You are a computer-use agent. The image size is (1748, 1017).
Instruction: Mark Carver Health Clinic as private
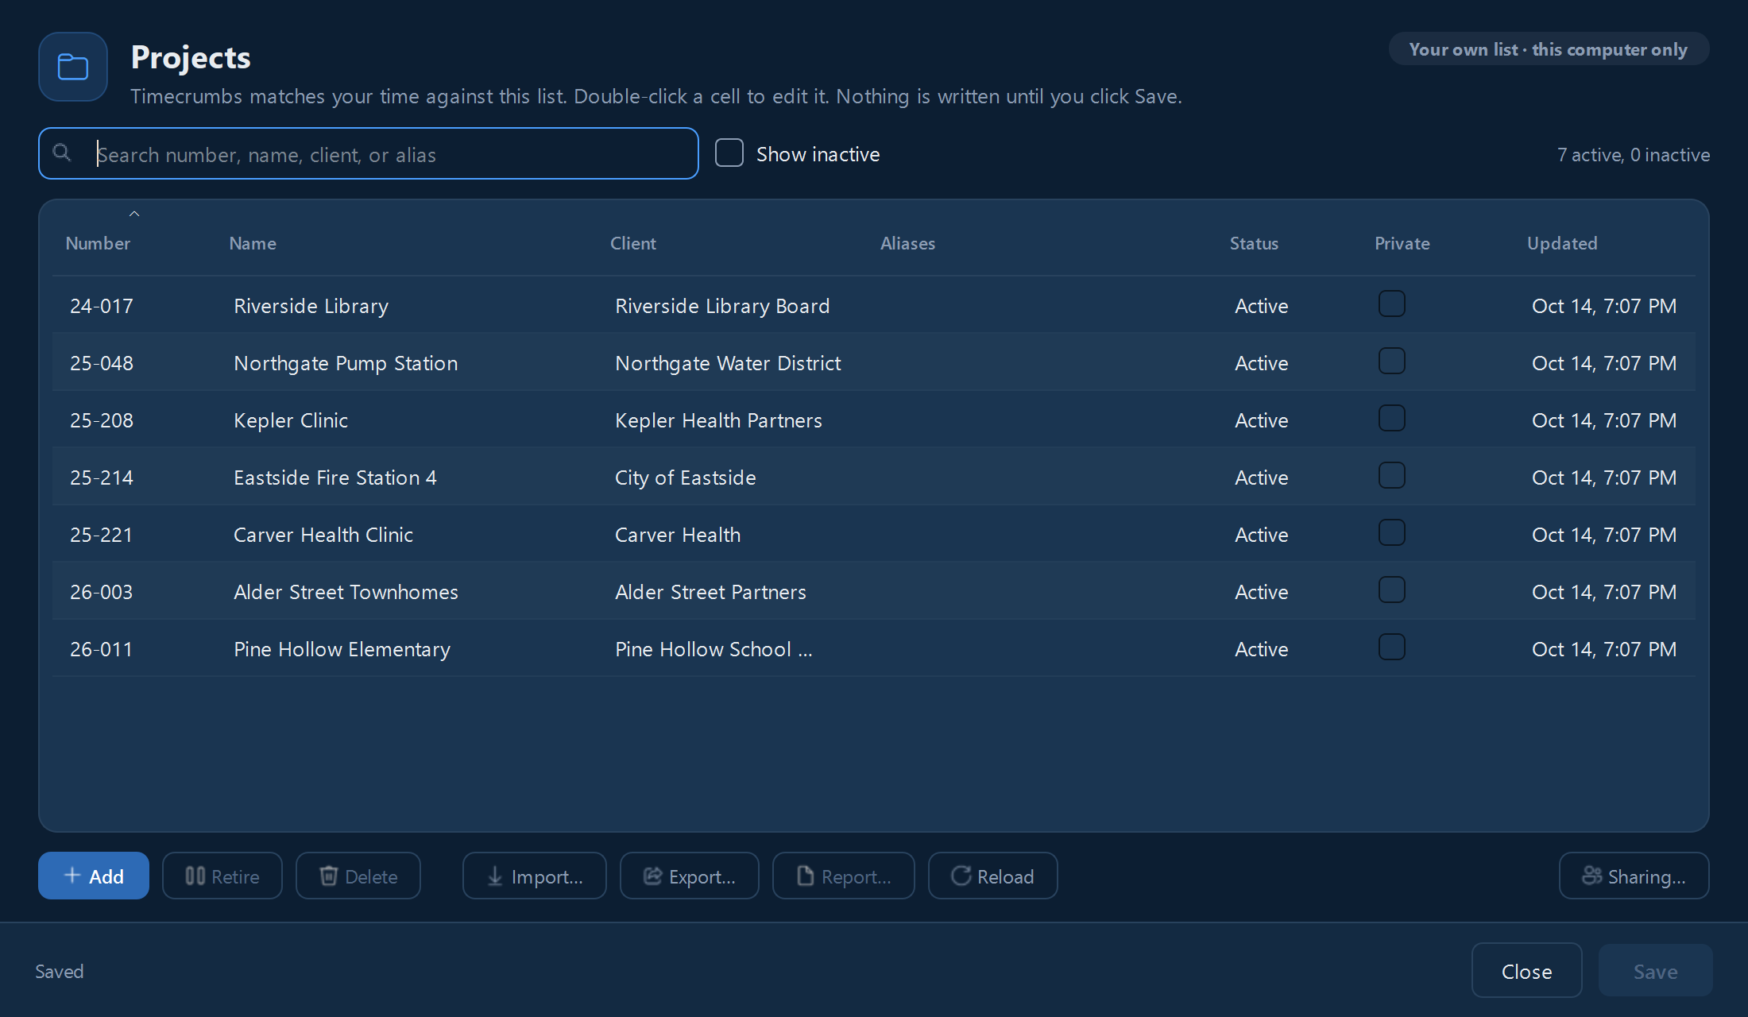[1391, 533]
